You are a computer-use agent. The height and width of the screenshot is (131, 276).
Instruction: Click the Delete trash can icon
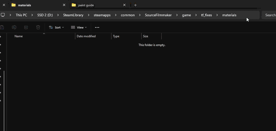[x=38, y=27]
